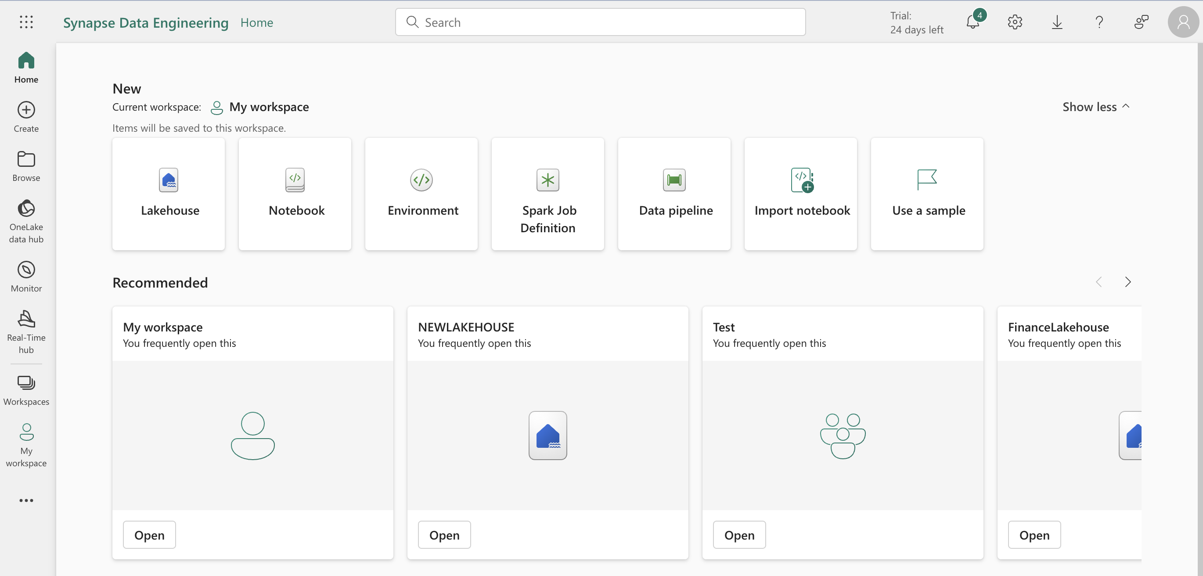Image resolution: width=1203 pixels, height=576 pixels.
Task: Open the settings gear
Action: [1015, 22]
